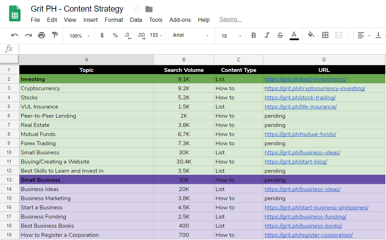The width and height of the screenshot is (386, 240).
Task: Open vertical align options
Action: (380, 35)
